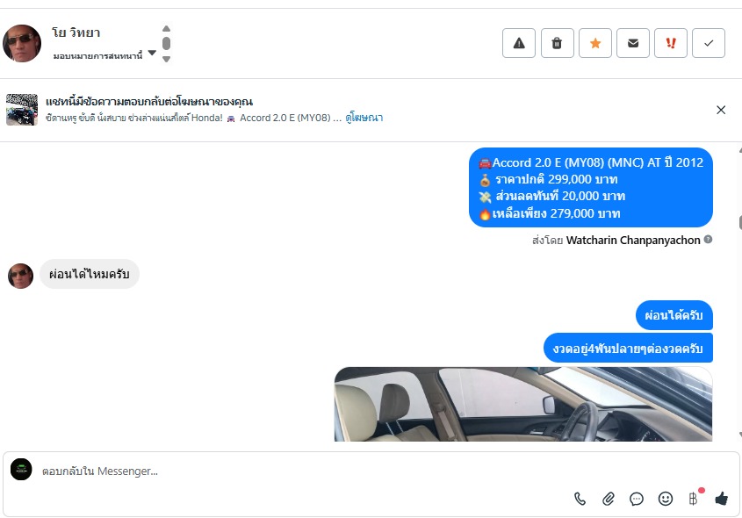Open the Accord ad thumbnail image
This screenshot has height=518, width=742.
tap(22, 110)
